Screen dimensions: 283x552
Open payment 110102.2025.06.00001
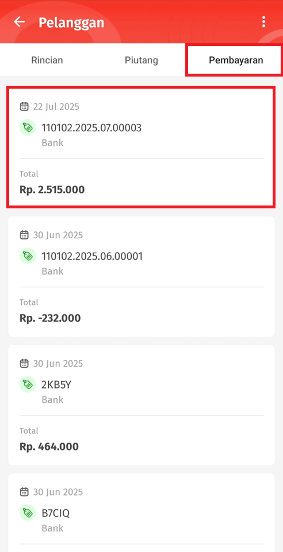(141, 276)
